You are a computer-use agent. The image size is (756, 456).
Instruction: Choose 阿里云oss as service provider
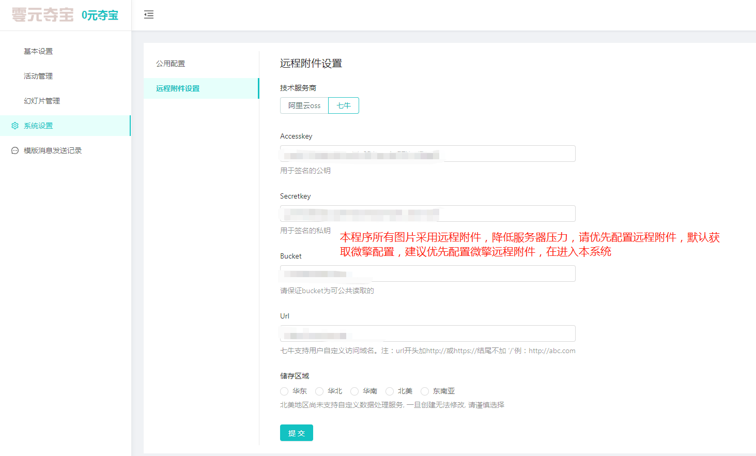(x=304, y=105)
